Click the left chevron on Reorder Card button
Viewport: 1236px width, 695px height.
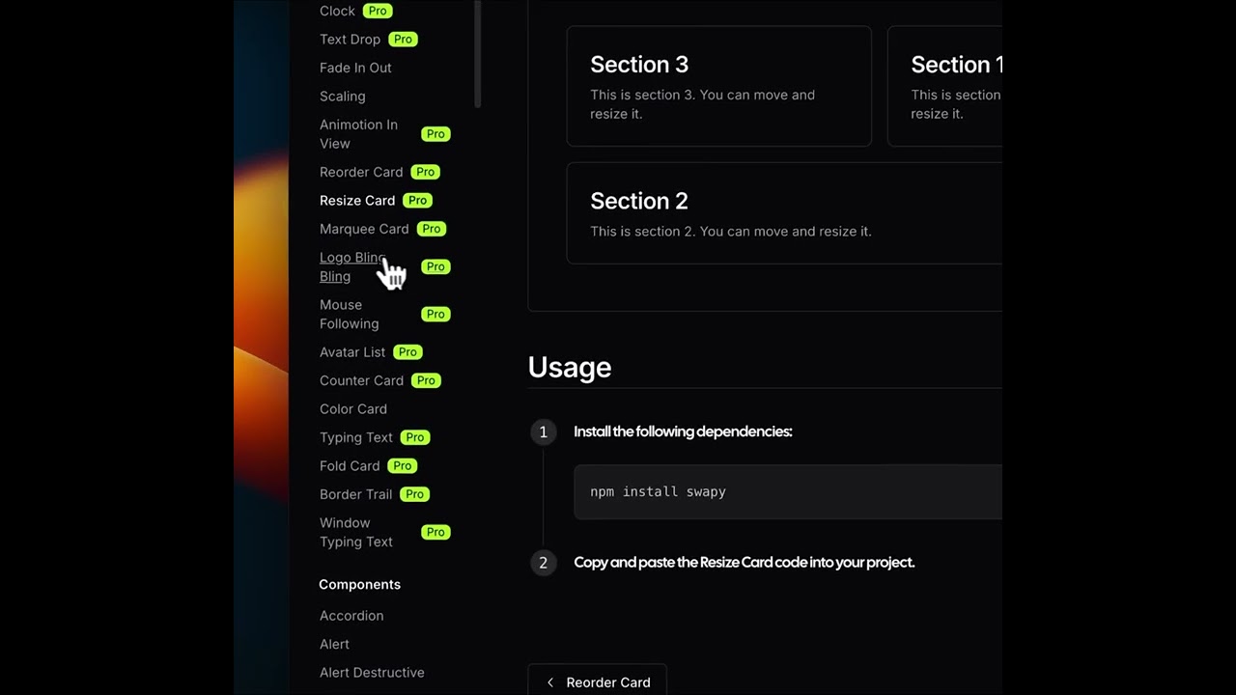click(550, 682)
